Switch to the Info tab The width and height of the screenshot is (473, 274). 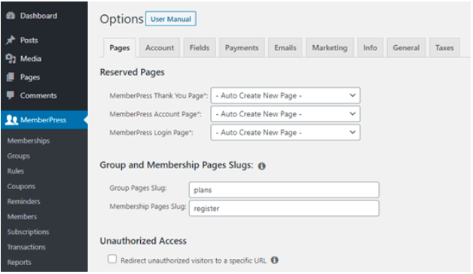pyautogui.click(x=370, y=47)
